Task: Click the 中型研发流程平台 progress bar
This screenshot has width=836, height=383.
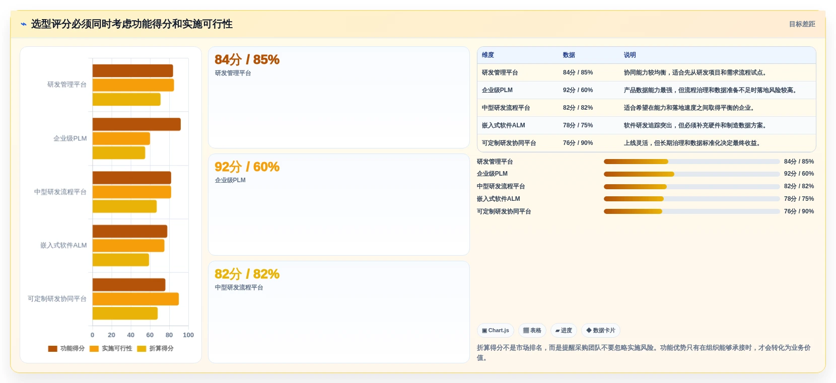Action: tap(692, 187)
